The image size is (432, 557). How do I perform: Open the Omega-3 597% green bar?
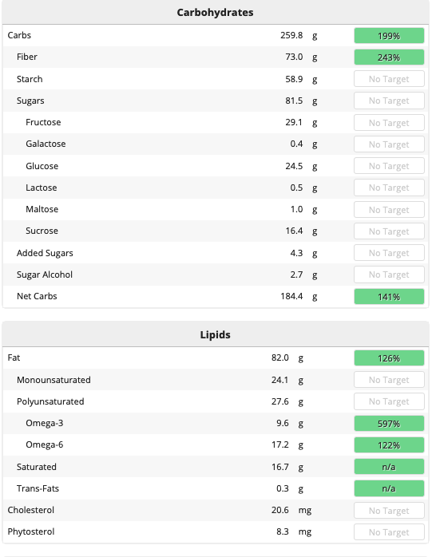(x=389, y=424)
